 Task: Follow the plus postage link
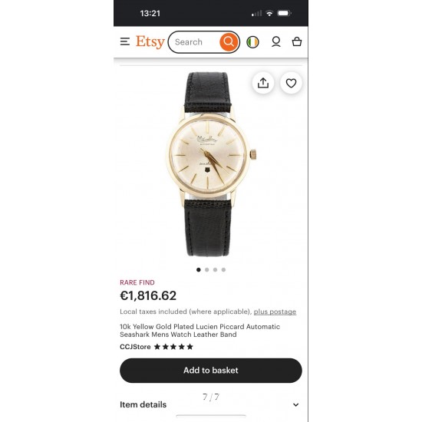point(275,312)
